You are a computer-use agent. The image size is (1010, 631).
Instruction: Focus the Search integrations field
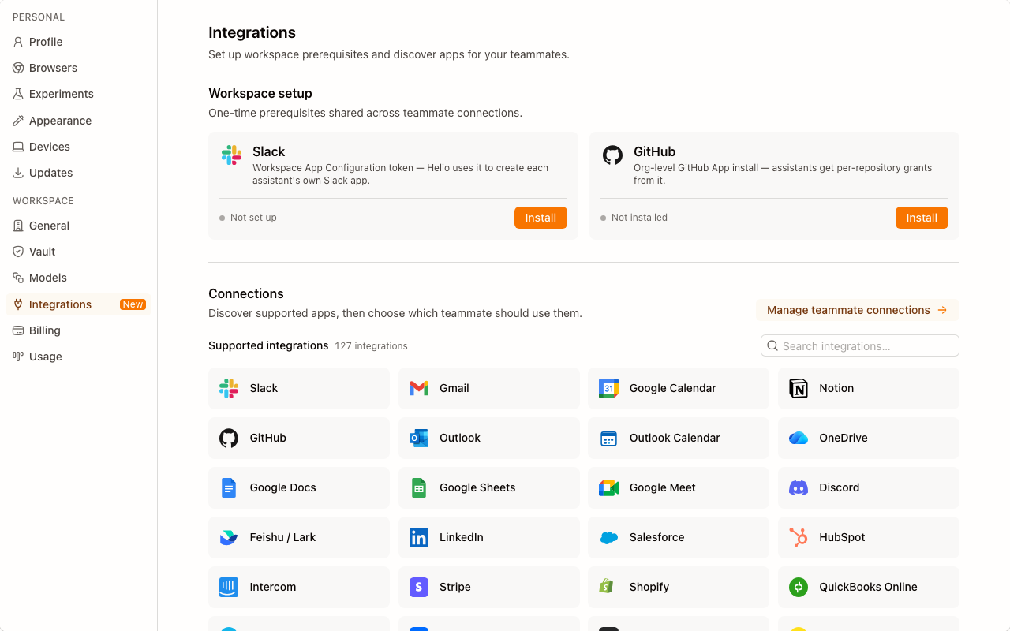860,345
